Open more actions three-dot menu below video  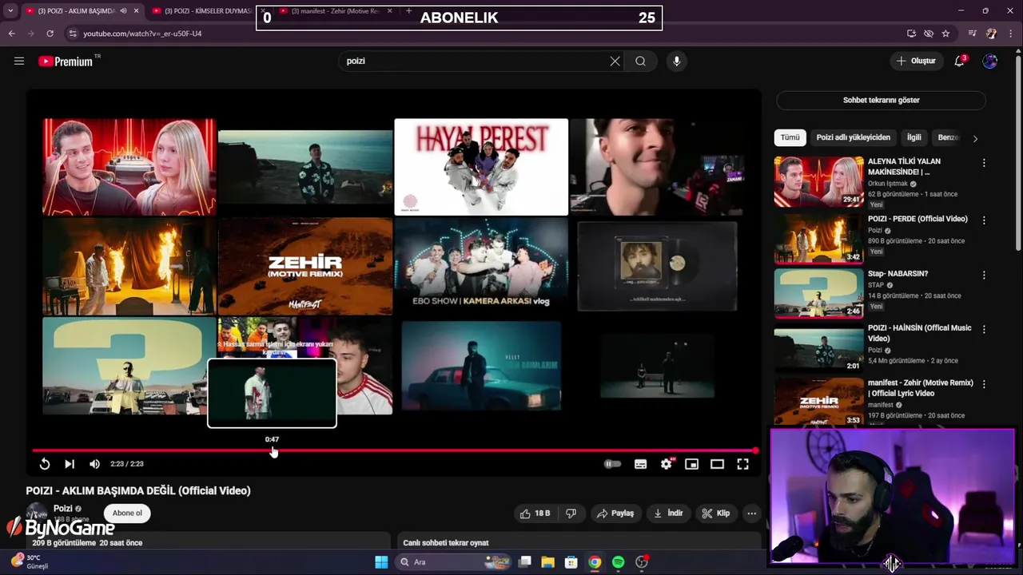pos(751,514)
